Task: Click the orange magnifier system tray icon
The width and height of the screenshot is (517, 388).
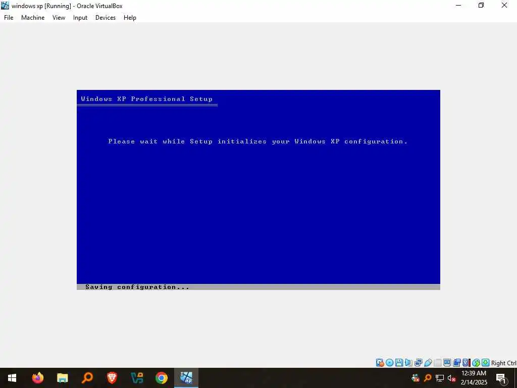Action: coord(428,378)
